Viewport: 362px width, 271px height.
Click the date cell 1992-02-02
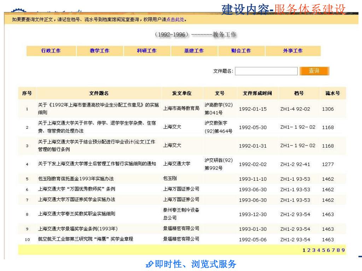253,164
